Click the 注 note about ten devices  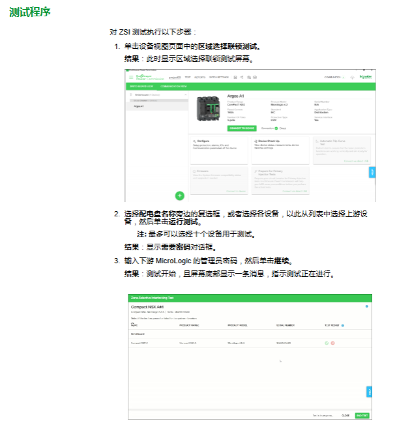[x=196, y=234]
